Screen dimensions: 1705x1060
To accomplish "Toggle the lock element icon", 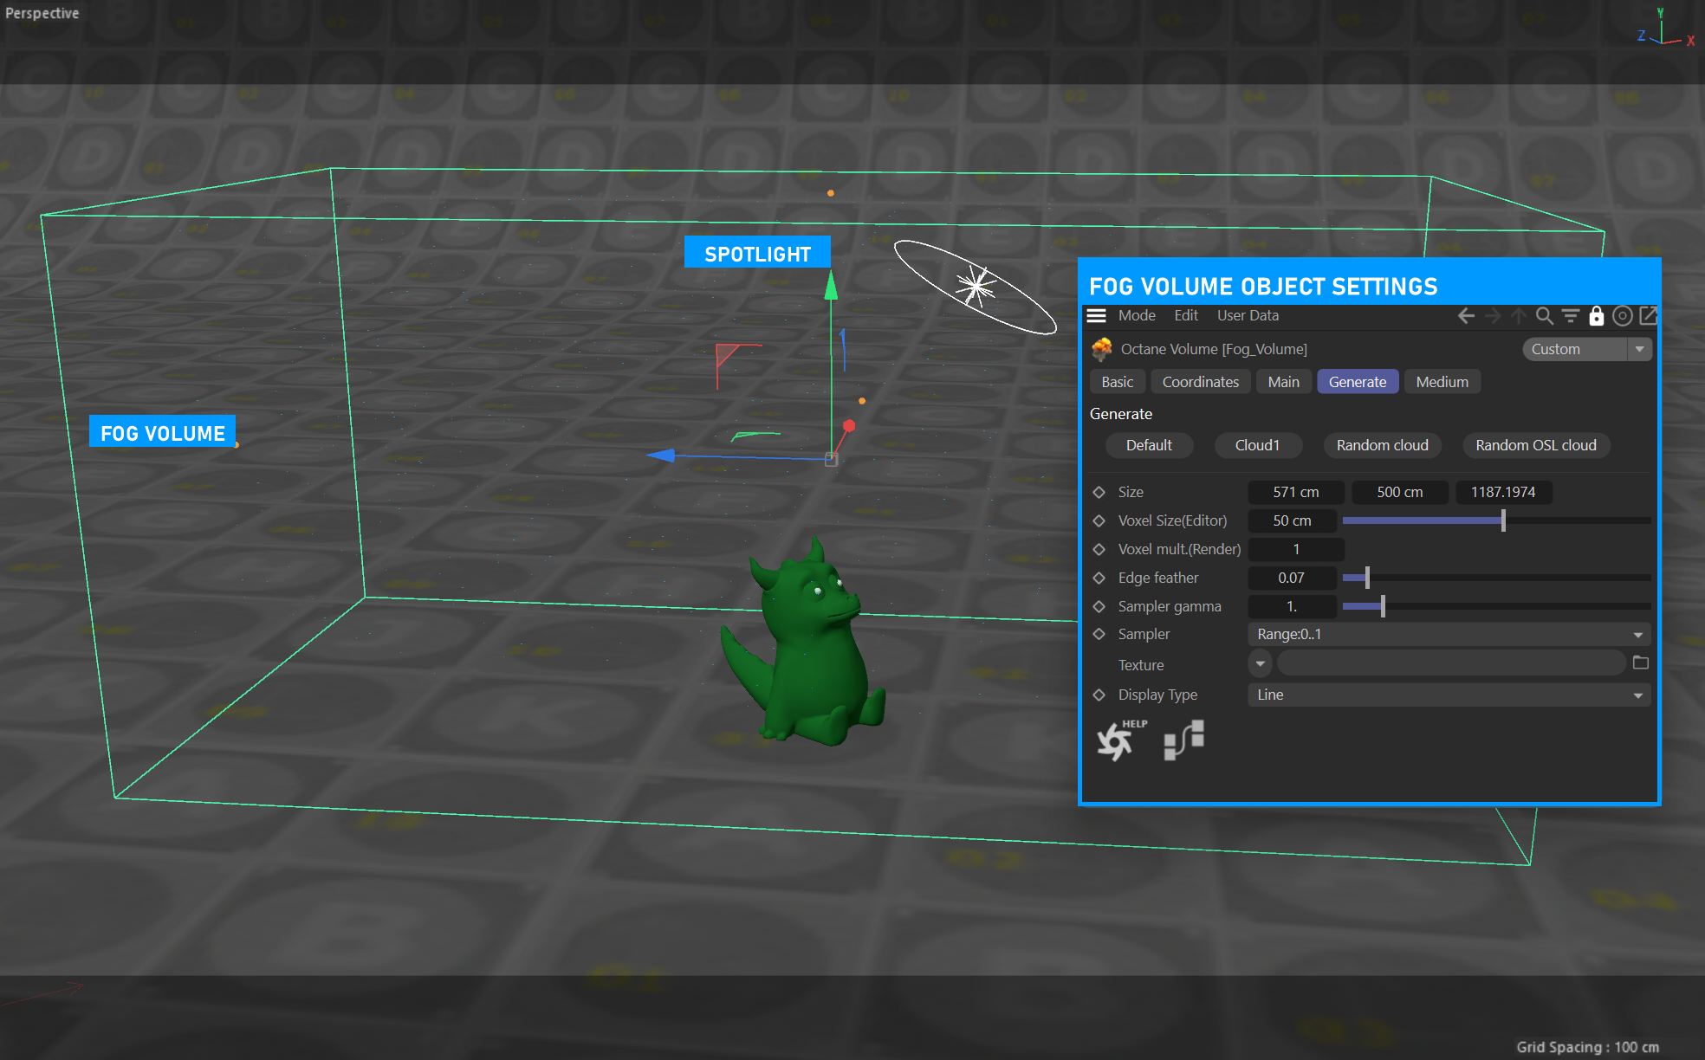I will 1596,316.
